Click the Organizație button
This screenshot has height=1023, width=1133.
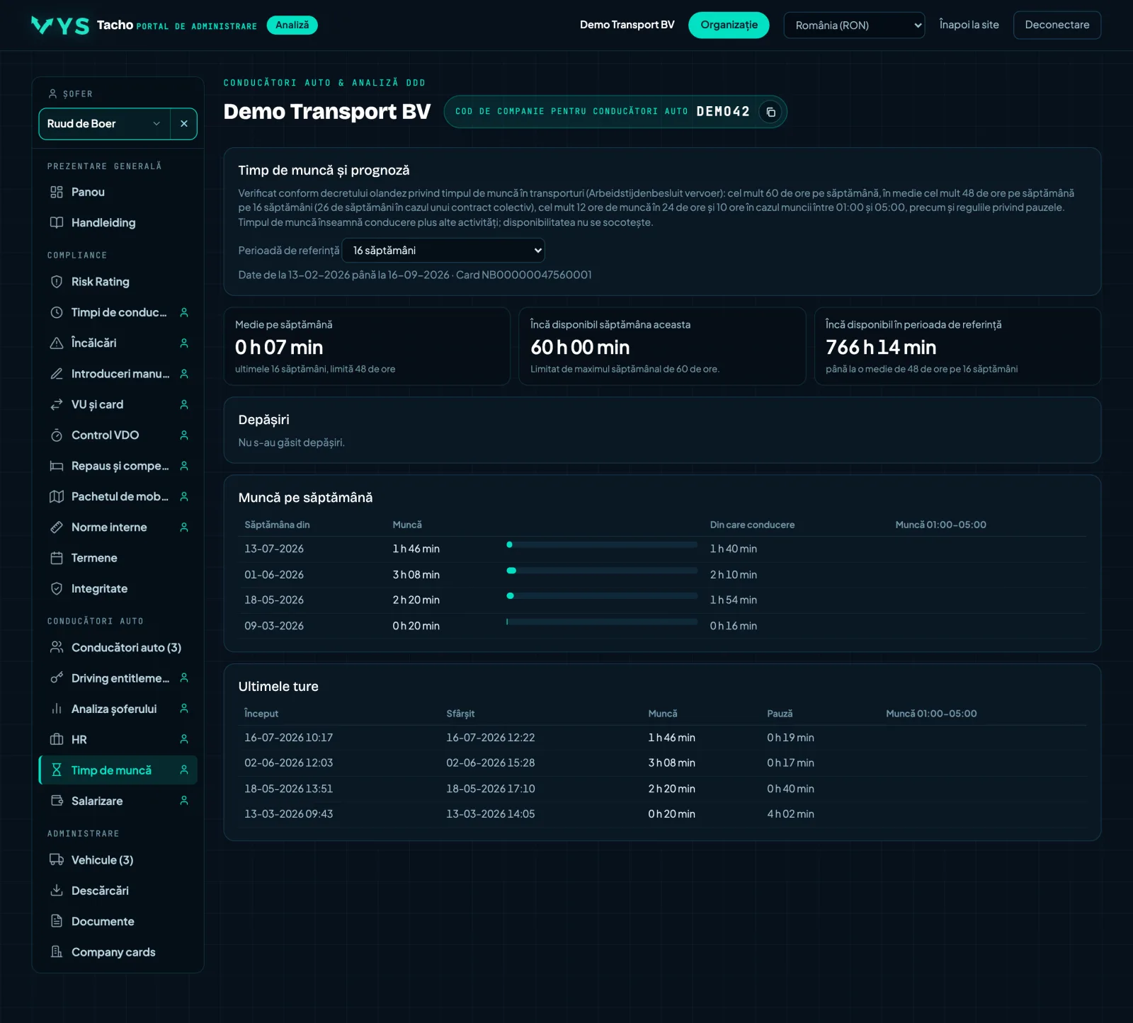(729, 25)
